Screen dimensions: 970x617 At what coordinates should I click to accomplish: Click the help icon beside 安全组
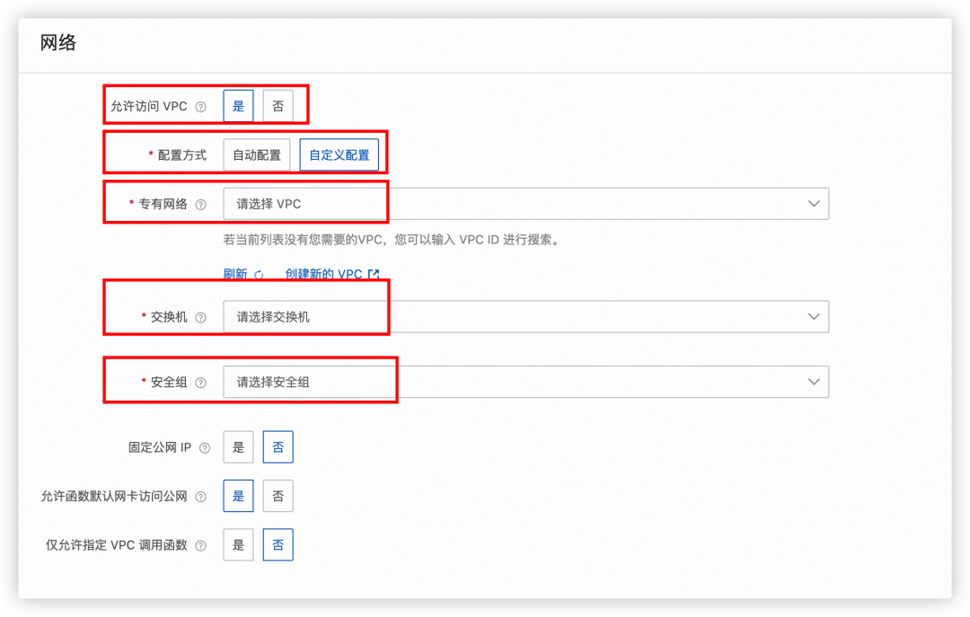tap(200, 383)
